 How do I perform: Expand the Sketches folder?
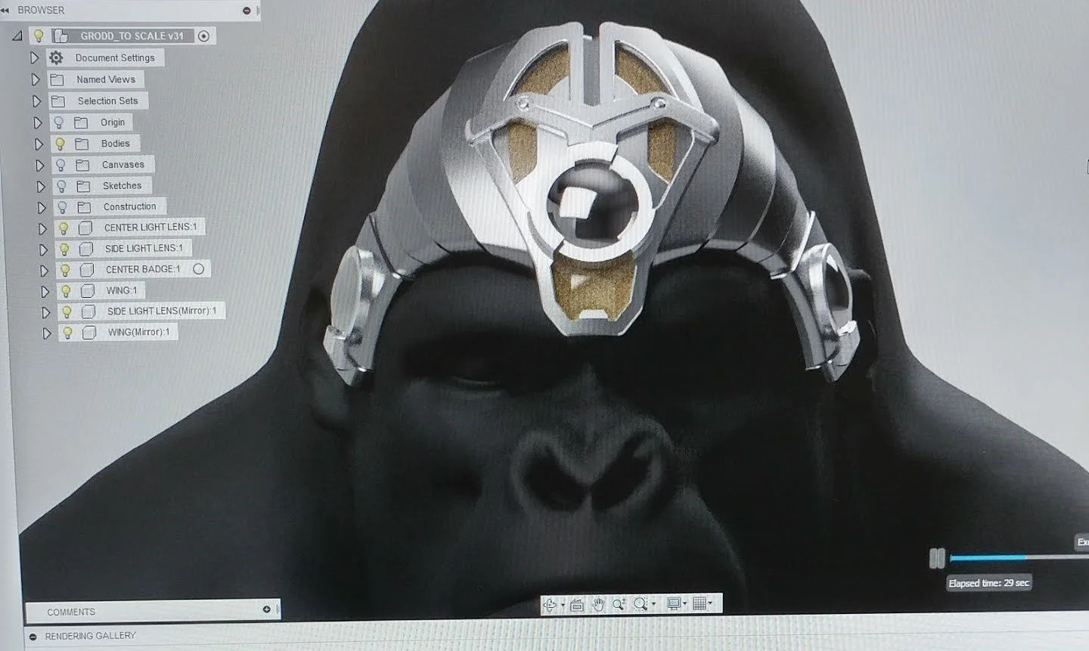click(x=42, y=185)
